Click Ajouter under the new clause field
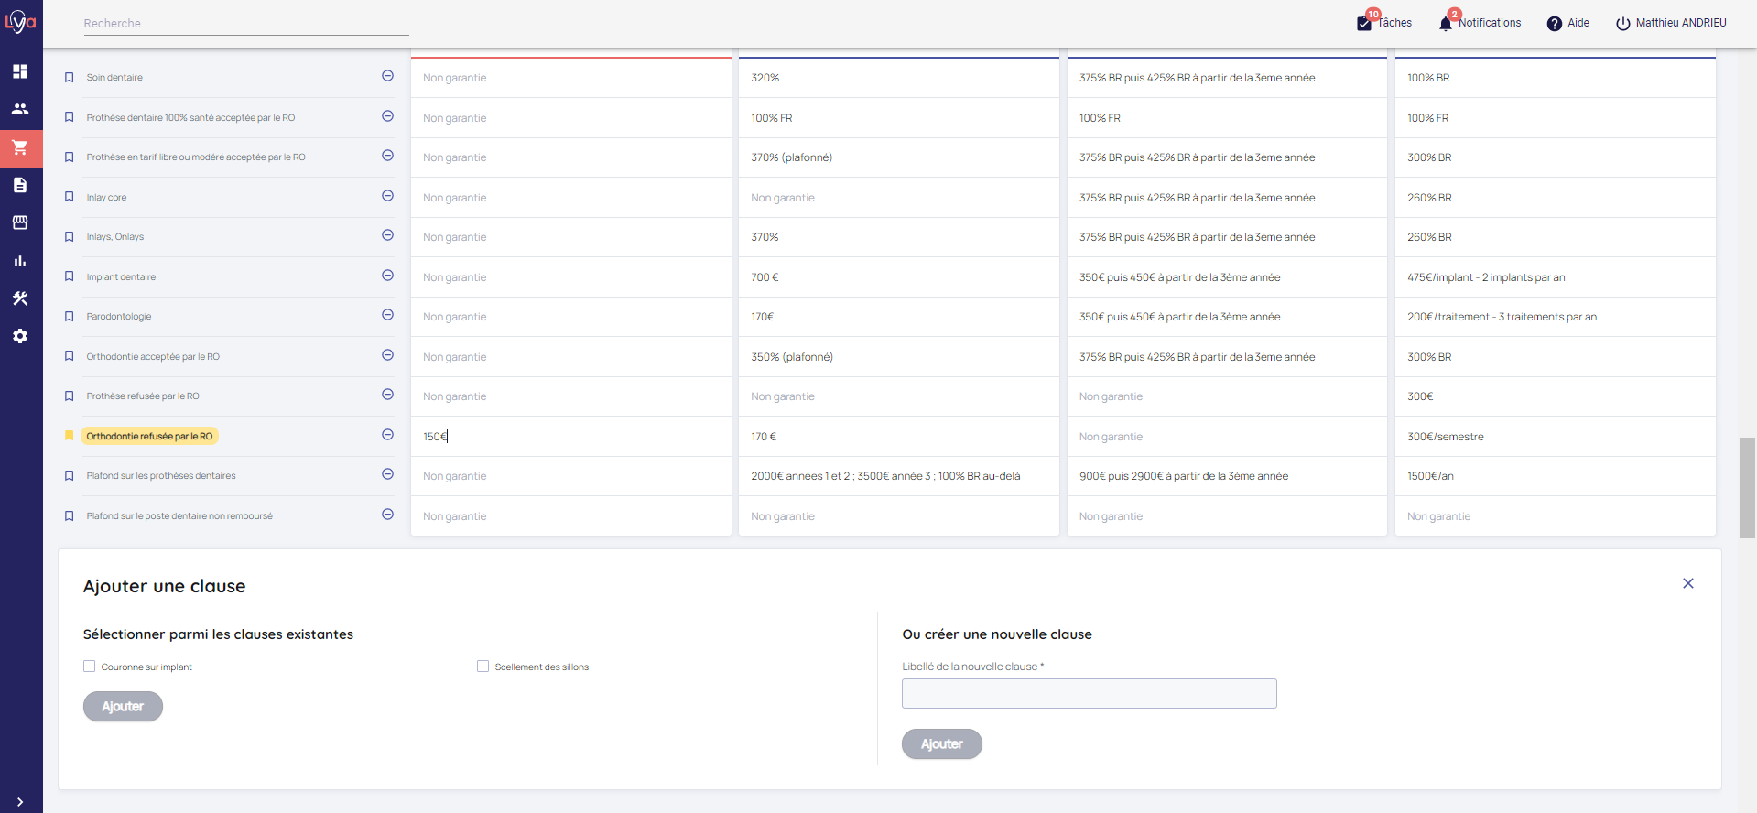This screenshot has width=1757, height=813. pos(941,744)
